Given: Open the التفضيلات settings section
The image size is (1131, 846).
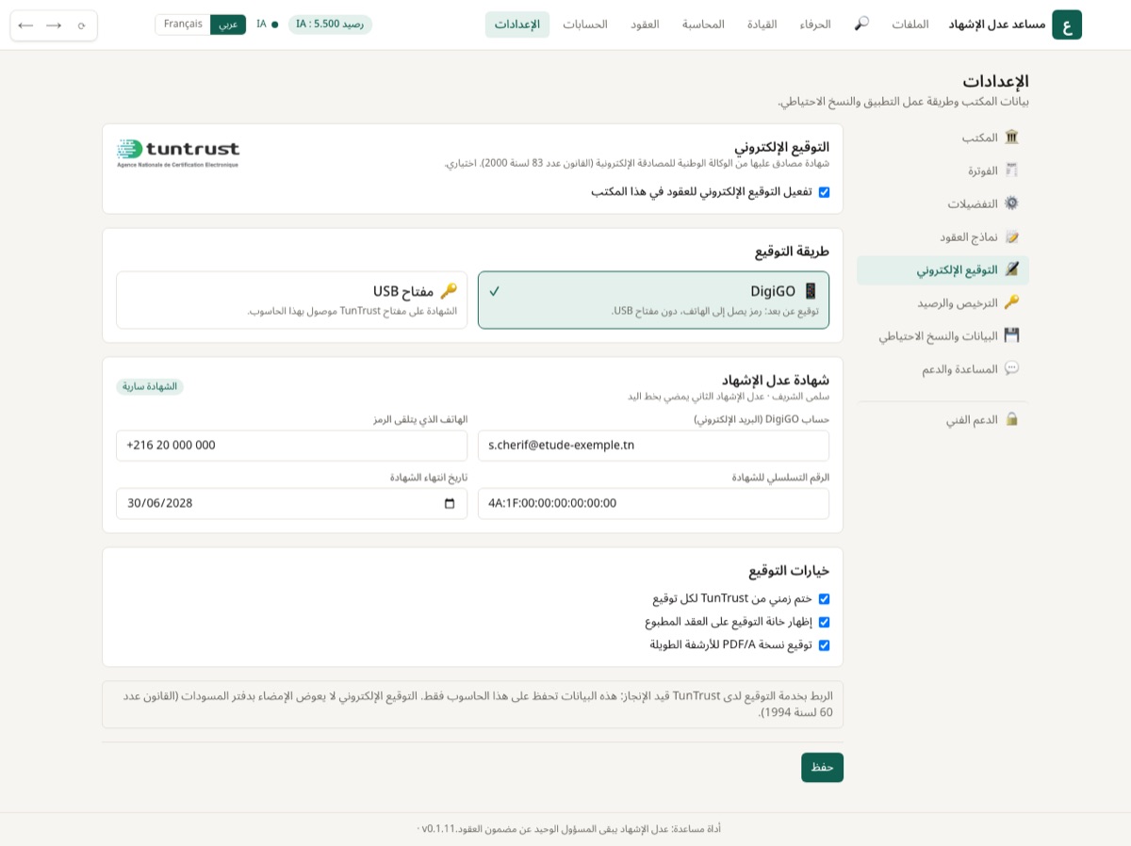Looking at the screenshot, I should coord(942,203).
